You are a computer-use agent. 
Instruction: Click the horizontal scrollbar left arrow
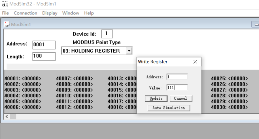point(7,117)
